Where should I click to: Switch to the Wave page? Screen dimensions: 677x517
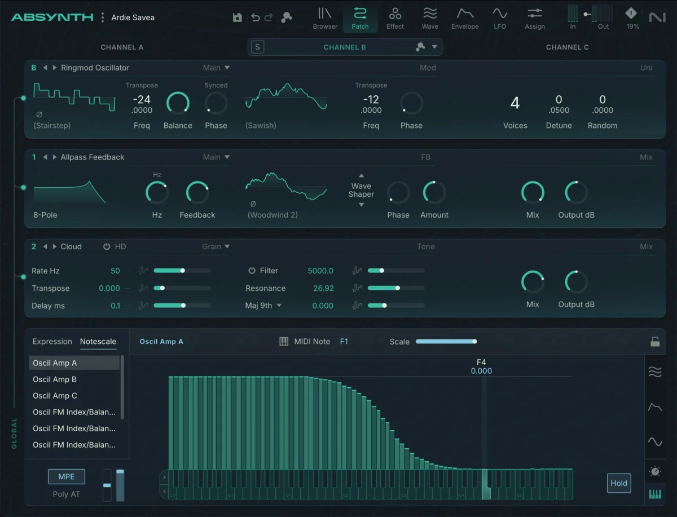click(x=430, y=19)
